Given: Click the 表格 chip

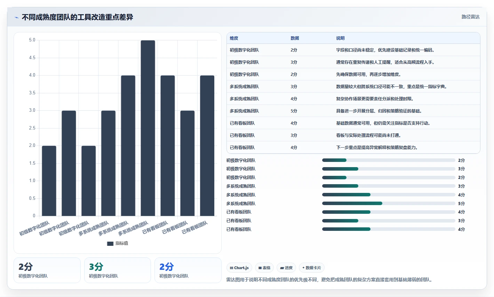Looking at the screenshot, I should [264, 268].
